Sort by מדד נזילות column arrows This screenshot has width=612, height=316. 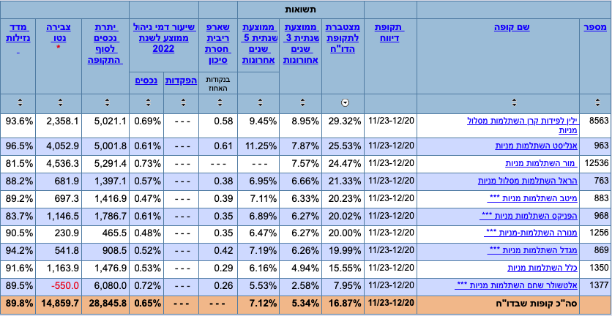[x=20, y=103]
